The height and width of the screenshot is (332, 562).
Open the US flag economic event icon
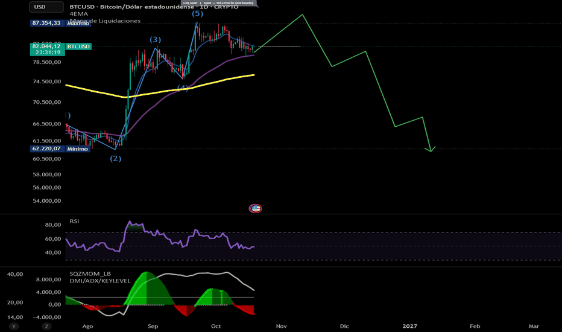[256, 208]
